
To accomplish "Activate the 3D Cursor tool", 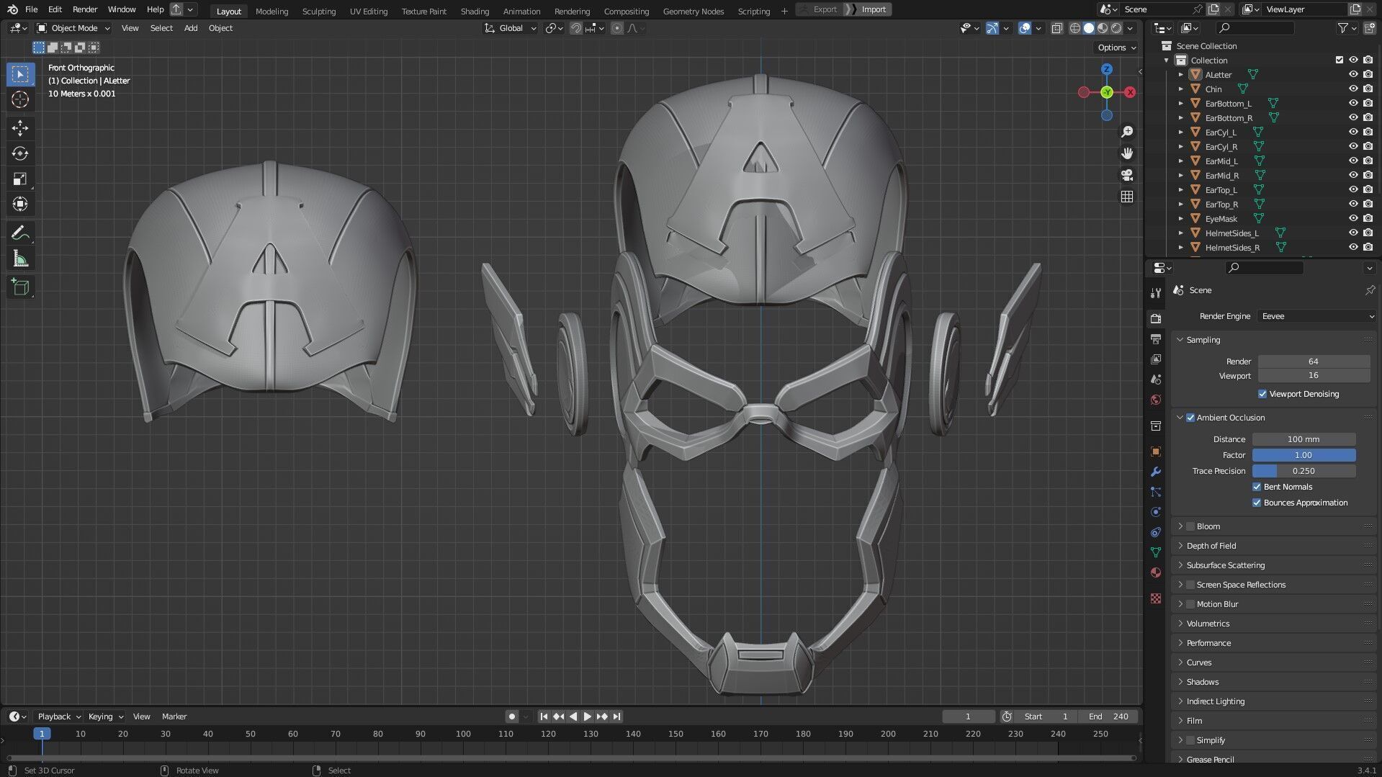I will [x=20, y=99].
